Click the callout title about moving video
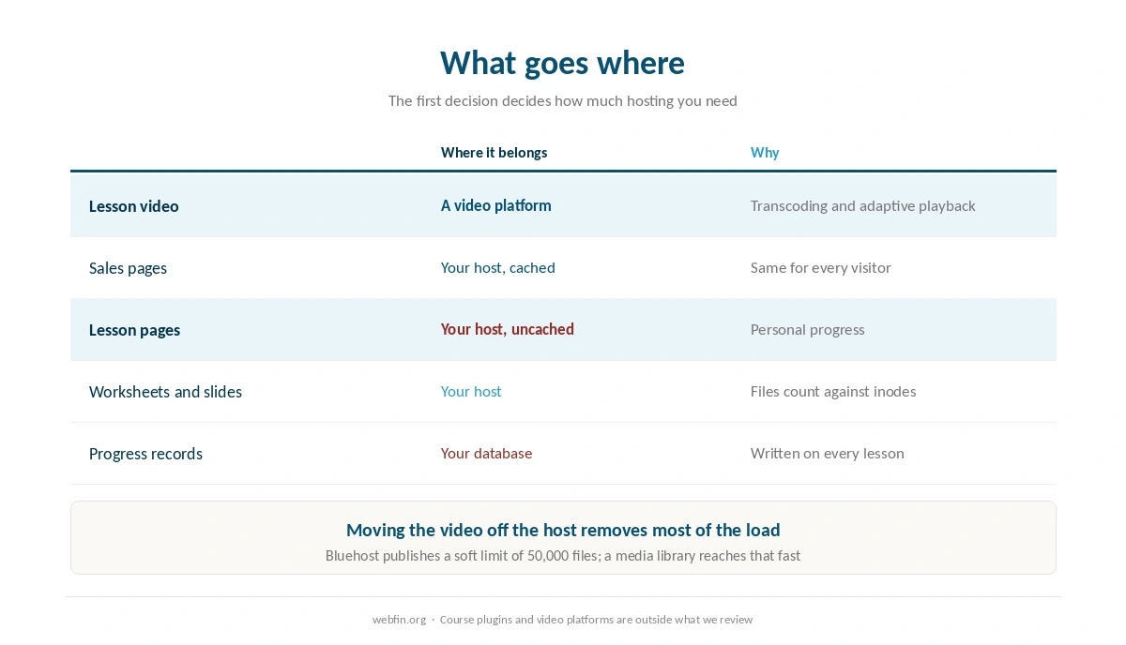Viewport: 1126px width, 645px height. point(563,530)
